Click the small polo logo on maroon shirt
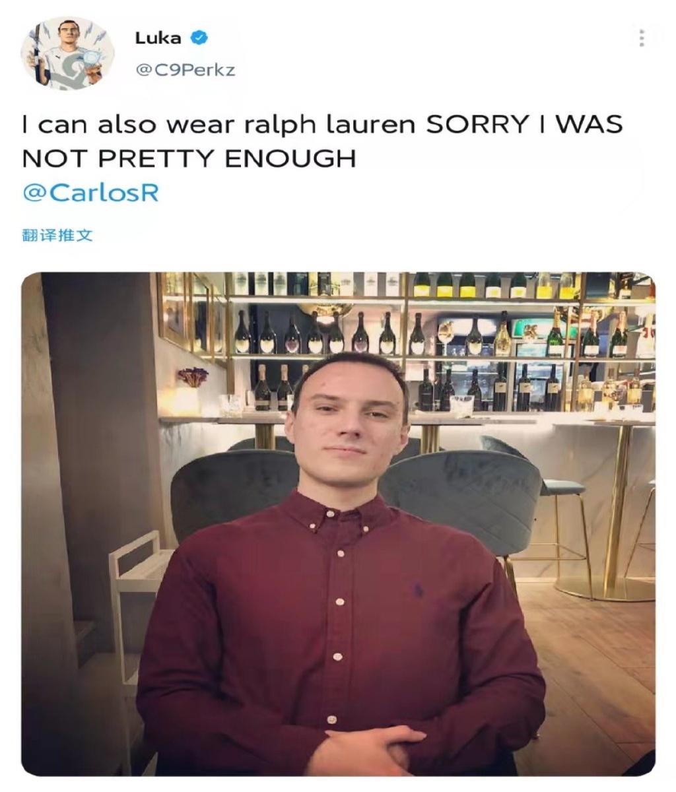Screen dimensions: 676x792 coord(417,589)
